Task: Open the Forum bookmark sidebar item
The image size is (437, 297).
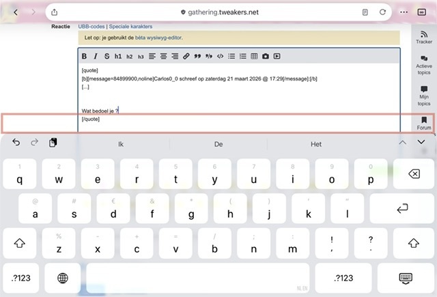Action: tap(424, 124)
